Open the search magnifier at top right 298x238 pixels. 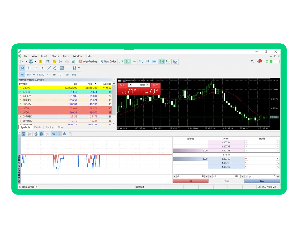click(252, 61)
